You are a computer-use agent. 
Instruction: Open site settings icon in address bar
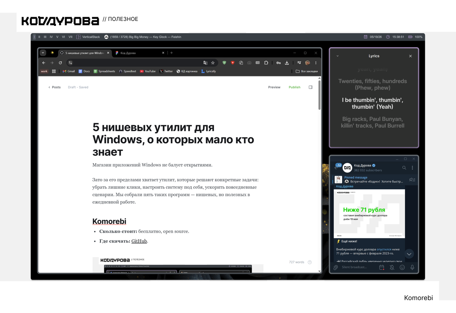pyautogui.click(x=70, y=63)
